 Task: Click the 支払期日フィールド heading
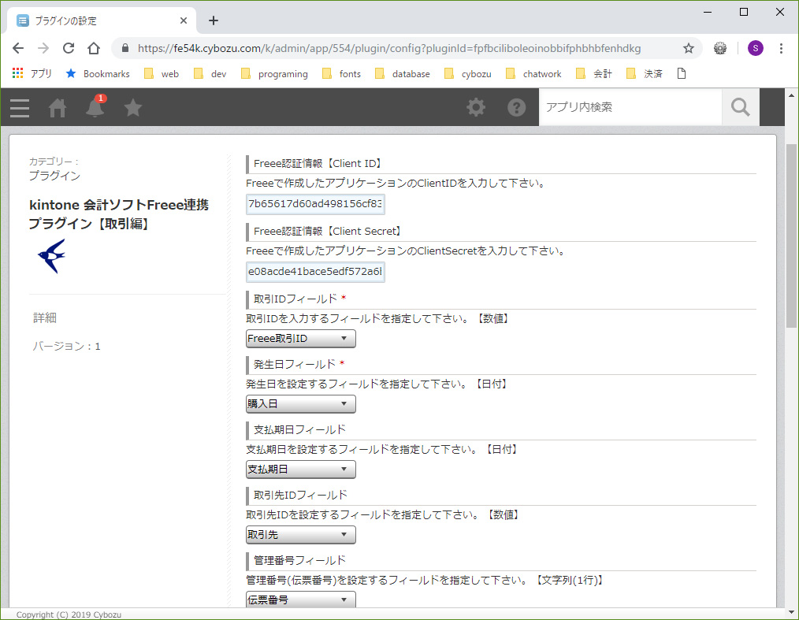(x=299, y=429)
